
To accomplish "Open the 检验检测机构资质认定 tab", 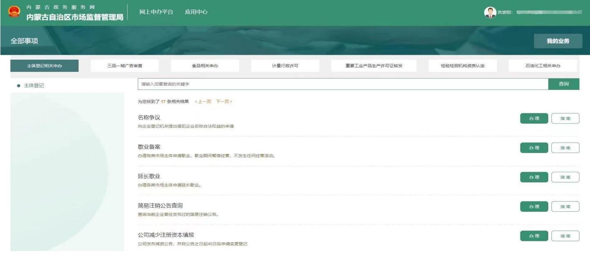I will coord(462,66).
